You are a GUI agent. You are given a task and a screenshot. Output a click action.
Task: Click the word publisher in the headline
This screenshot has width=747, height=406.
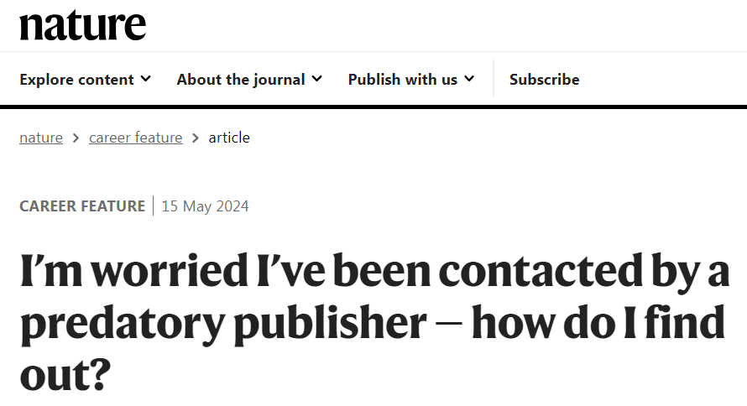330,323
